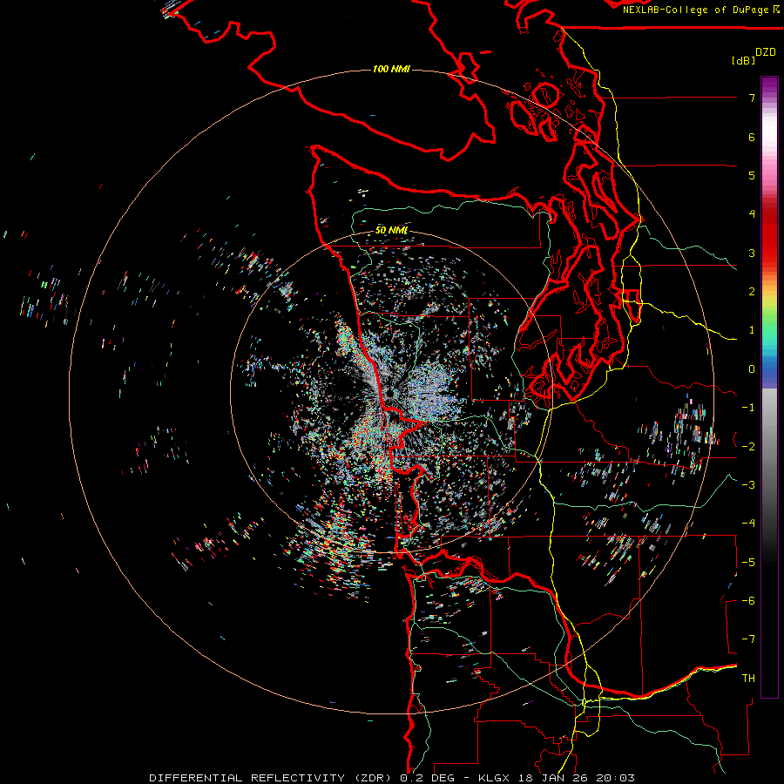Click the -7 dB value on the color scale
This screenshot has height=784, width=784.
[748, 639]
